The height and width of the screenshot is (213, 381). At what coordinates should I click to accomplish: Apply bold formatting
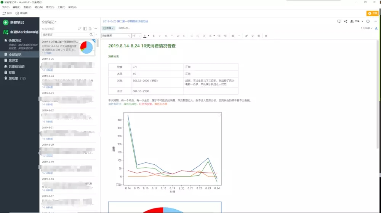[x=154, y=36]
